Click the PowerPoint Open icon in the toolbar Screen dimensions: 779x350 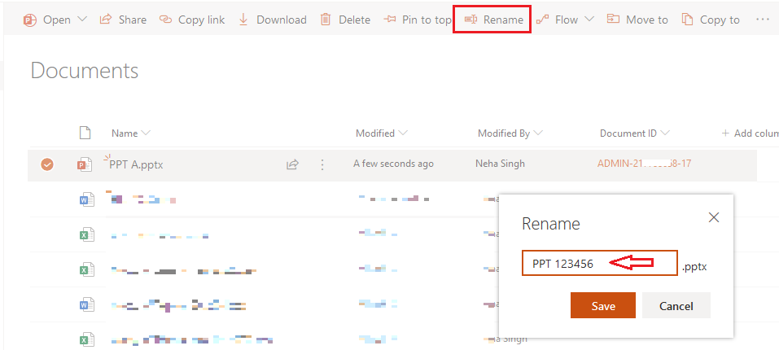30,20
